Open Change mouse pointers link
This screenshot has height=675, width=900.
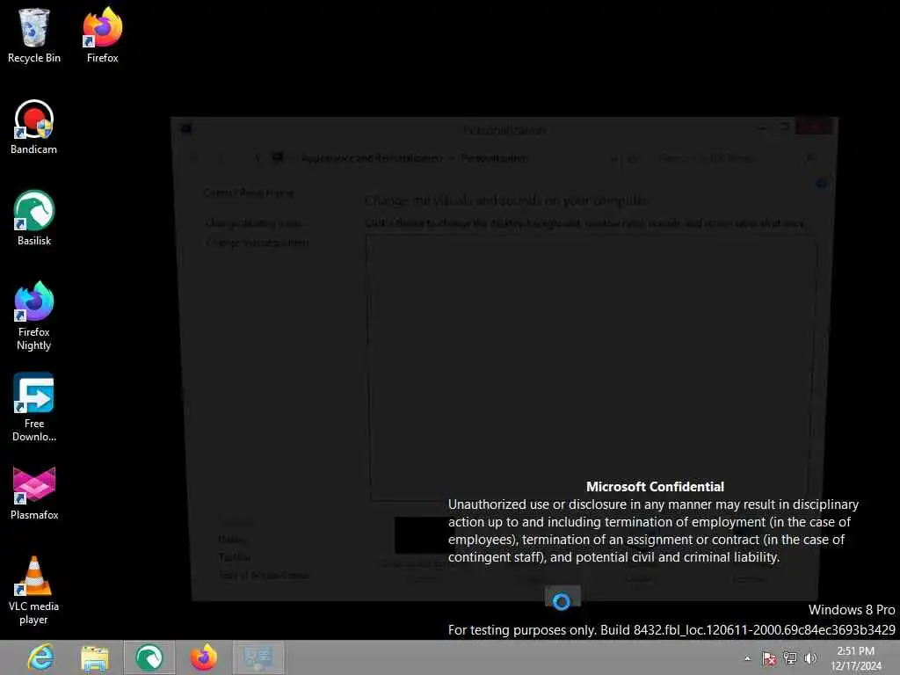(x=257, y=243)
